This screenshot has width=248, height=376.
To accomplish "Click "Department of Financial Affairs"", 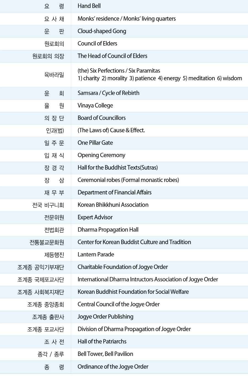I will point(114,193).
